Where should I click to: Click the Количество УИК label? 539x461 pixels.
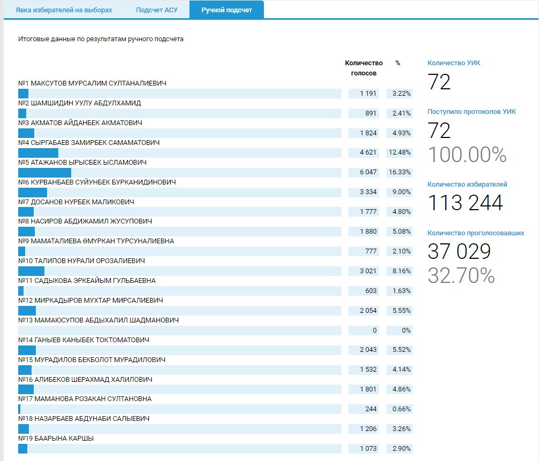coord(453,63)
